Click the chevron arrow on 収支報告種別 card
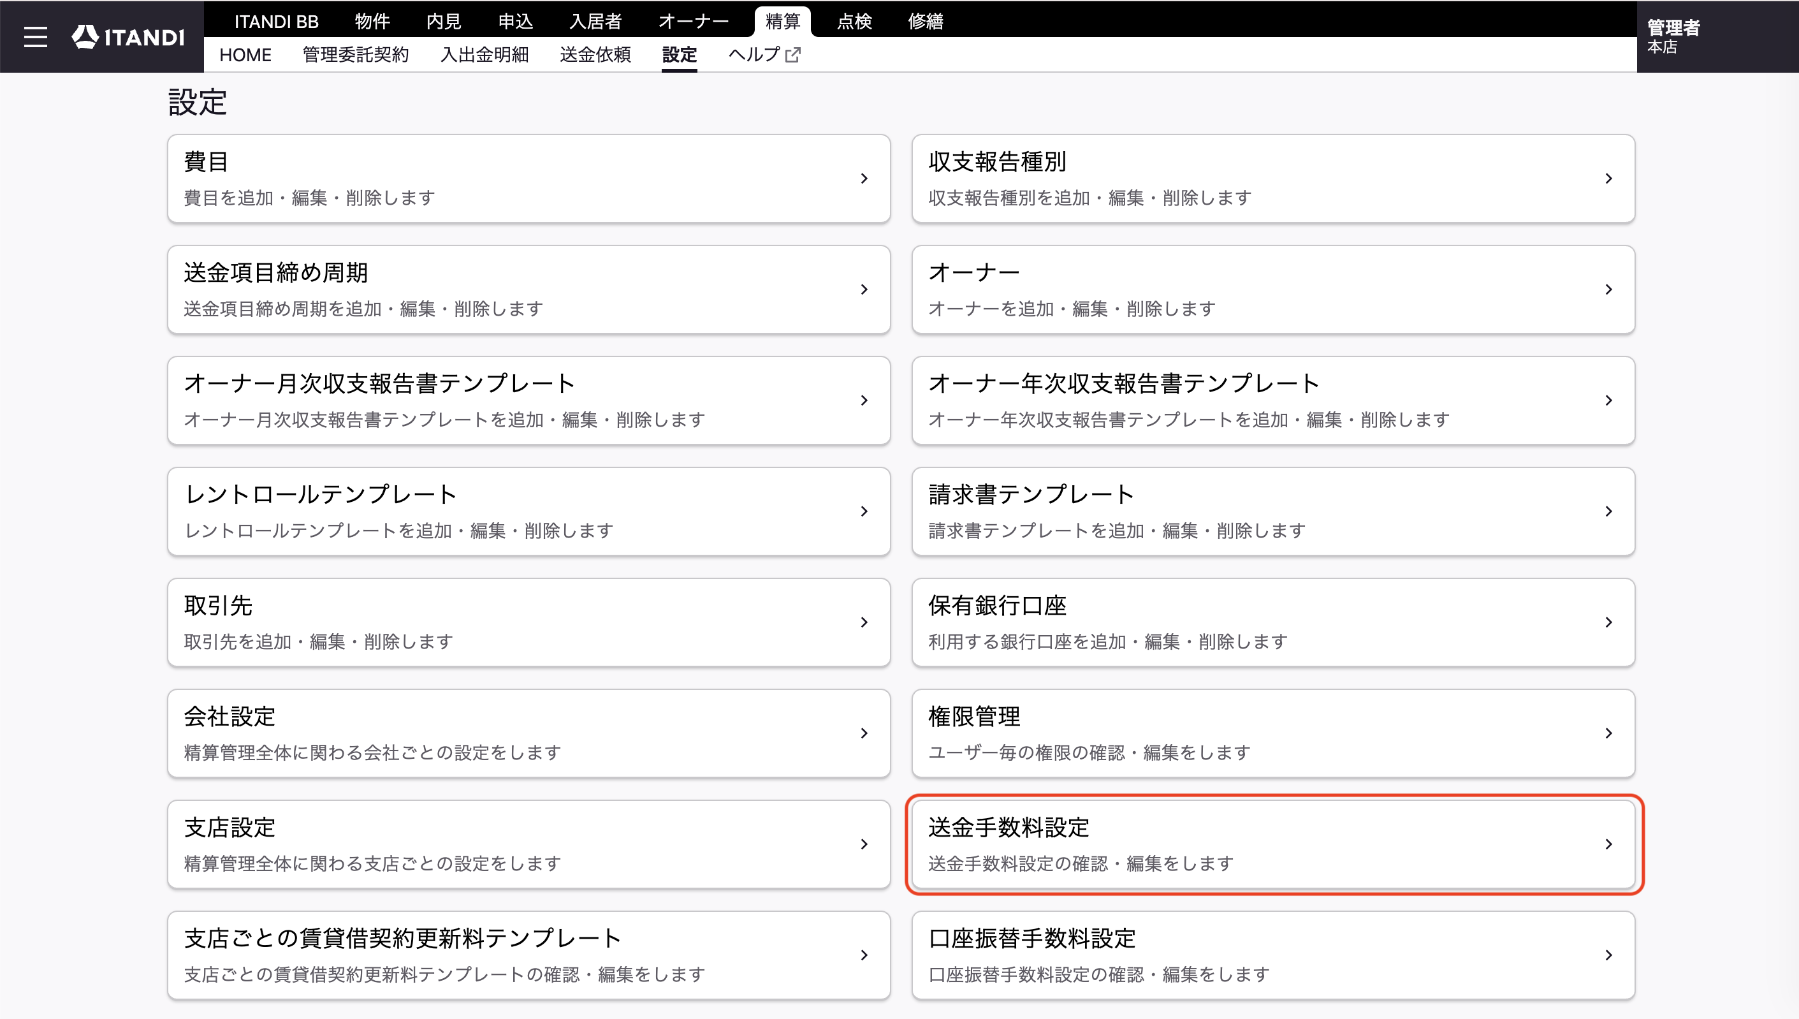Image resolution: width=1799 pixels, height=1019 pixels. coord(1608,179)
